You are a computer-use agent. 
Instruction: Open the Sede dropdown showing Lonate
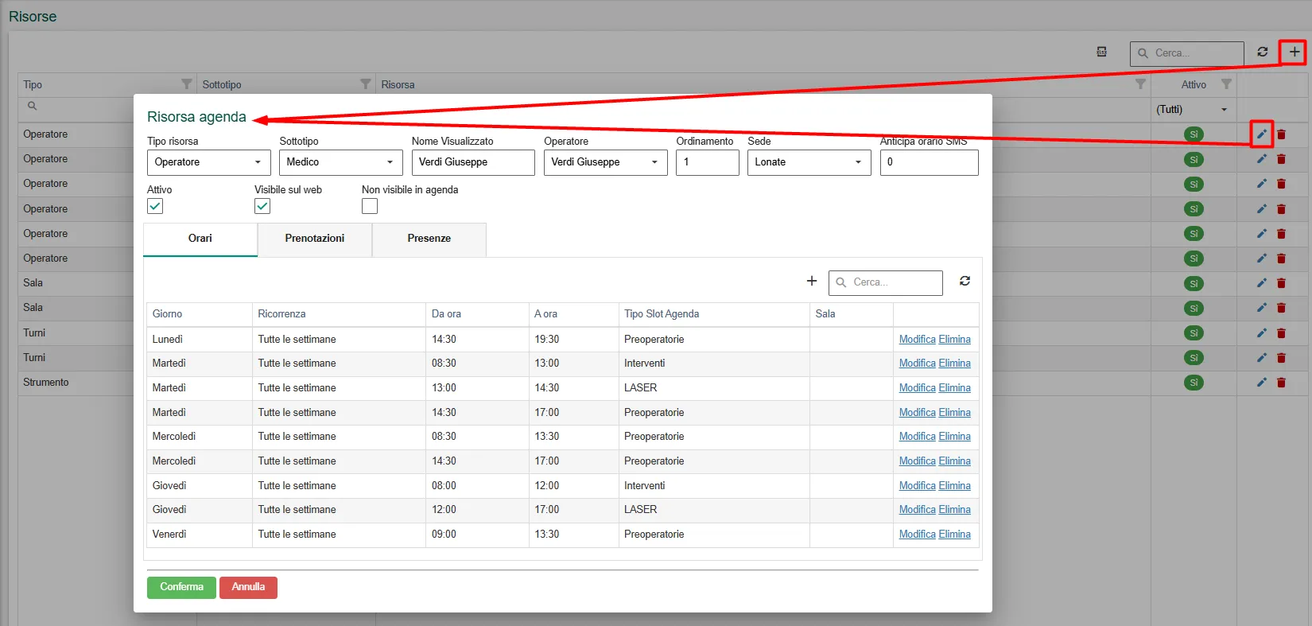(x=809, y=162)
